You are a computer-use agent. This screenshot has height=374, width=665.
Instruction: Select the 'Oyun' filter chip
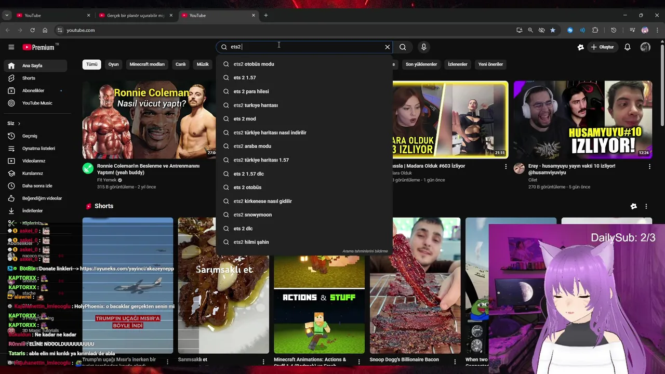pos(113,64)
